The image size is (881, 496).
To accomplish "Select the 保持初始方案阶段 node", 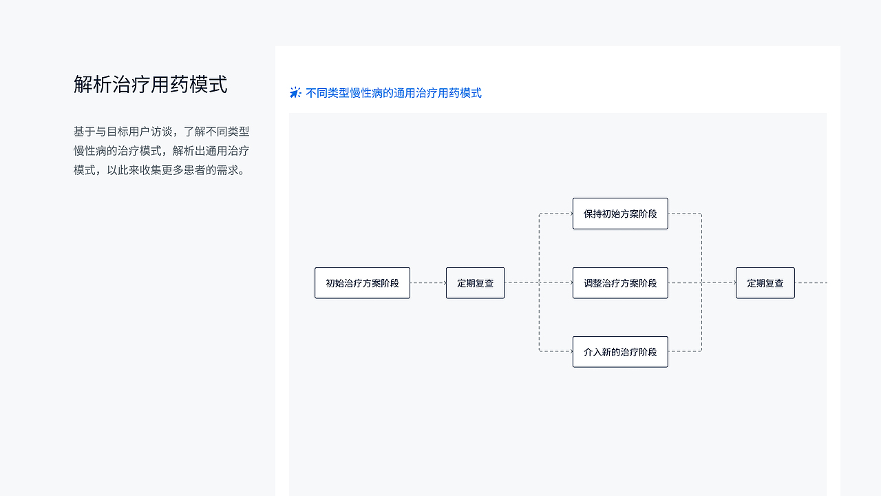I will coord(620,214).
